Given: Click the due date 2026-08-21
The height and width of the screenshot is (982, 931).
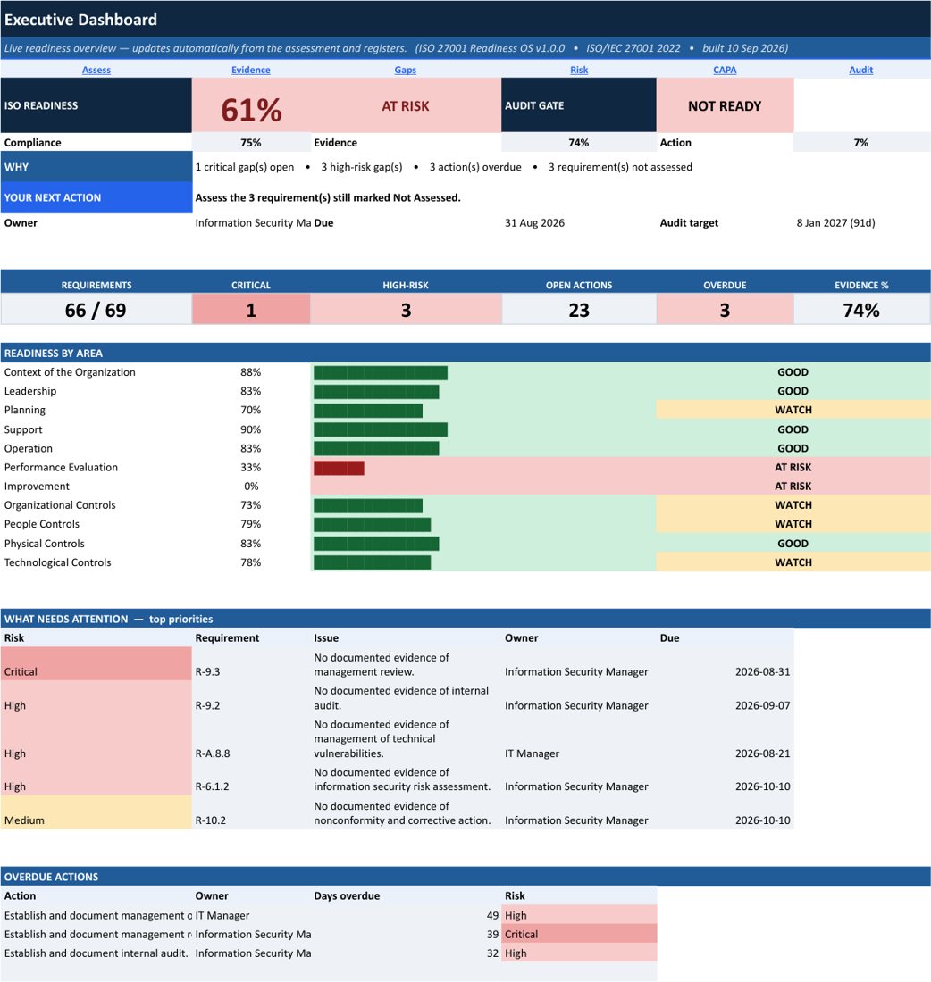Looking at the screenshot, I should coord(762,753).
